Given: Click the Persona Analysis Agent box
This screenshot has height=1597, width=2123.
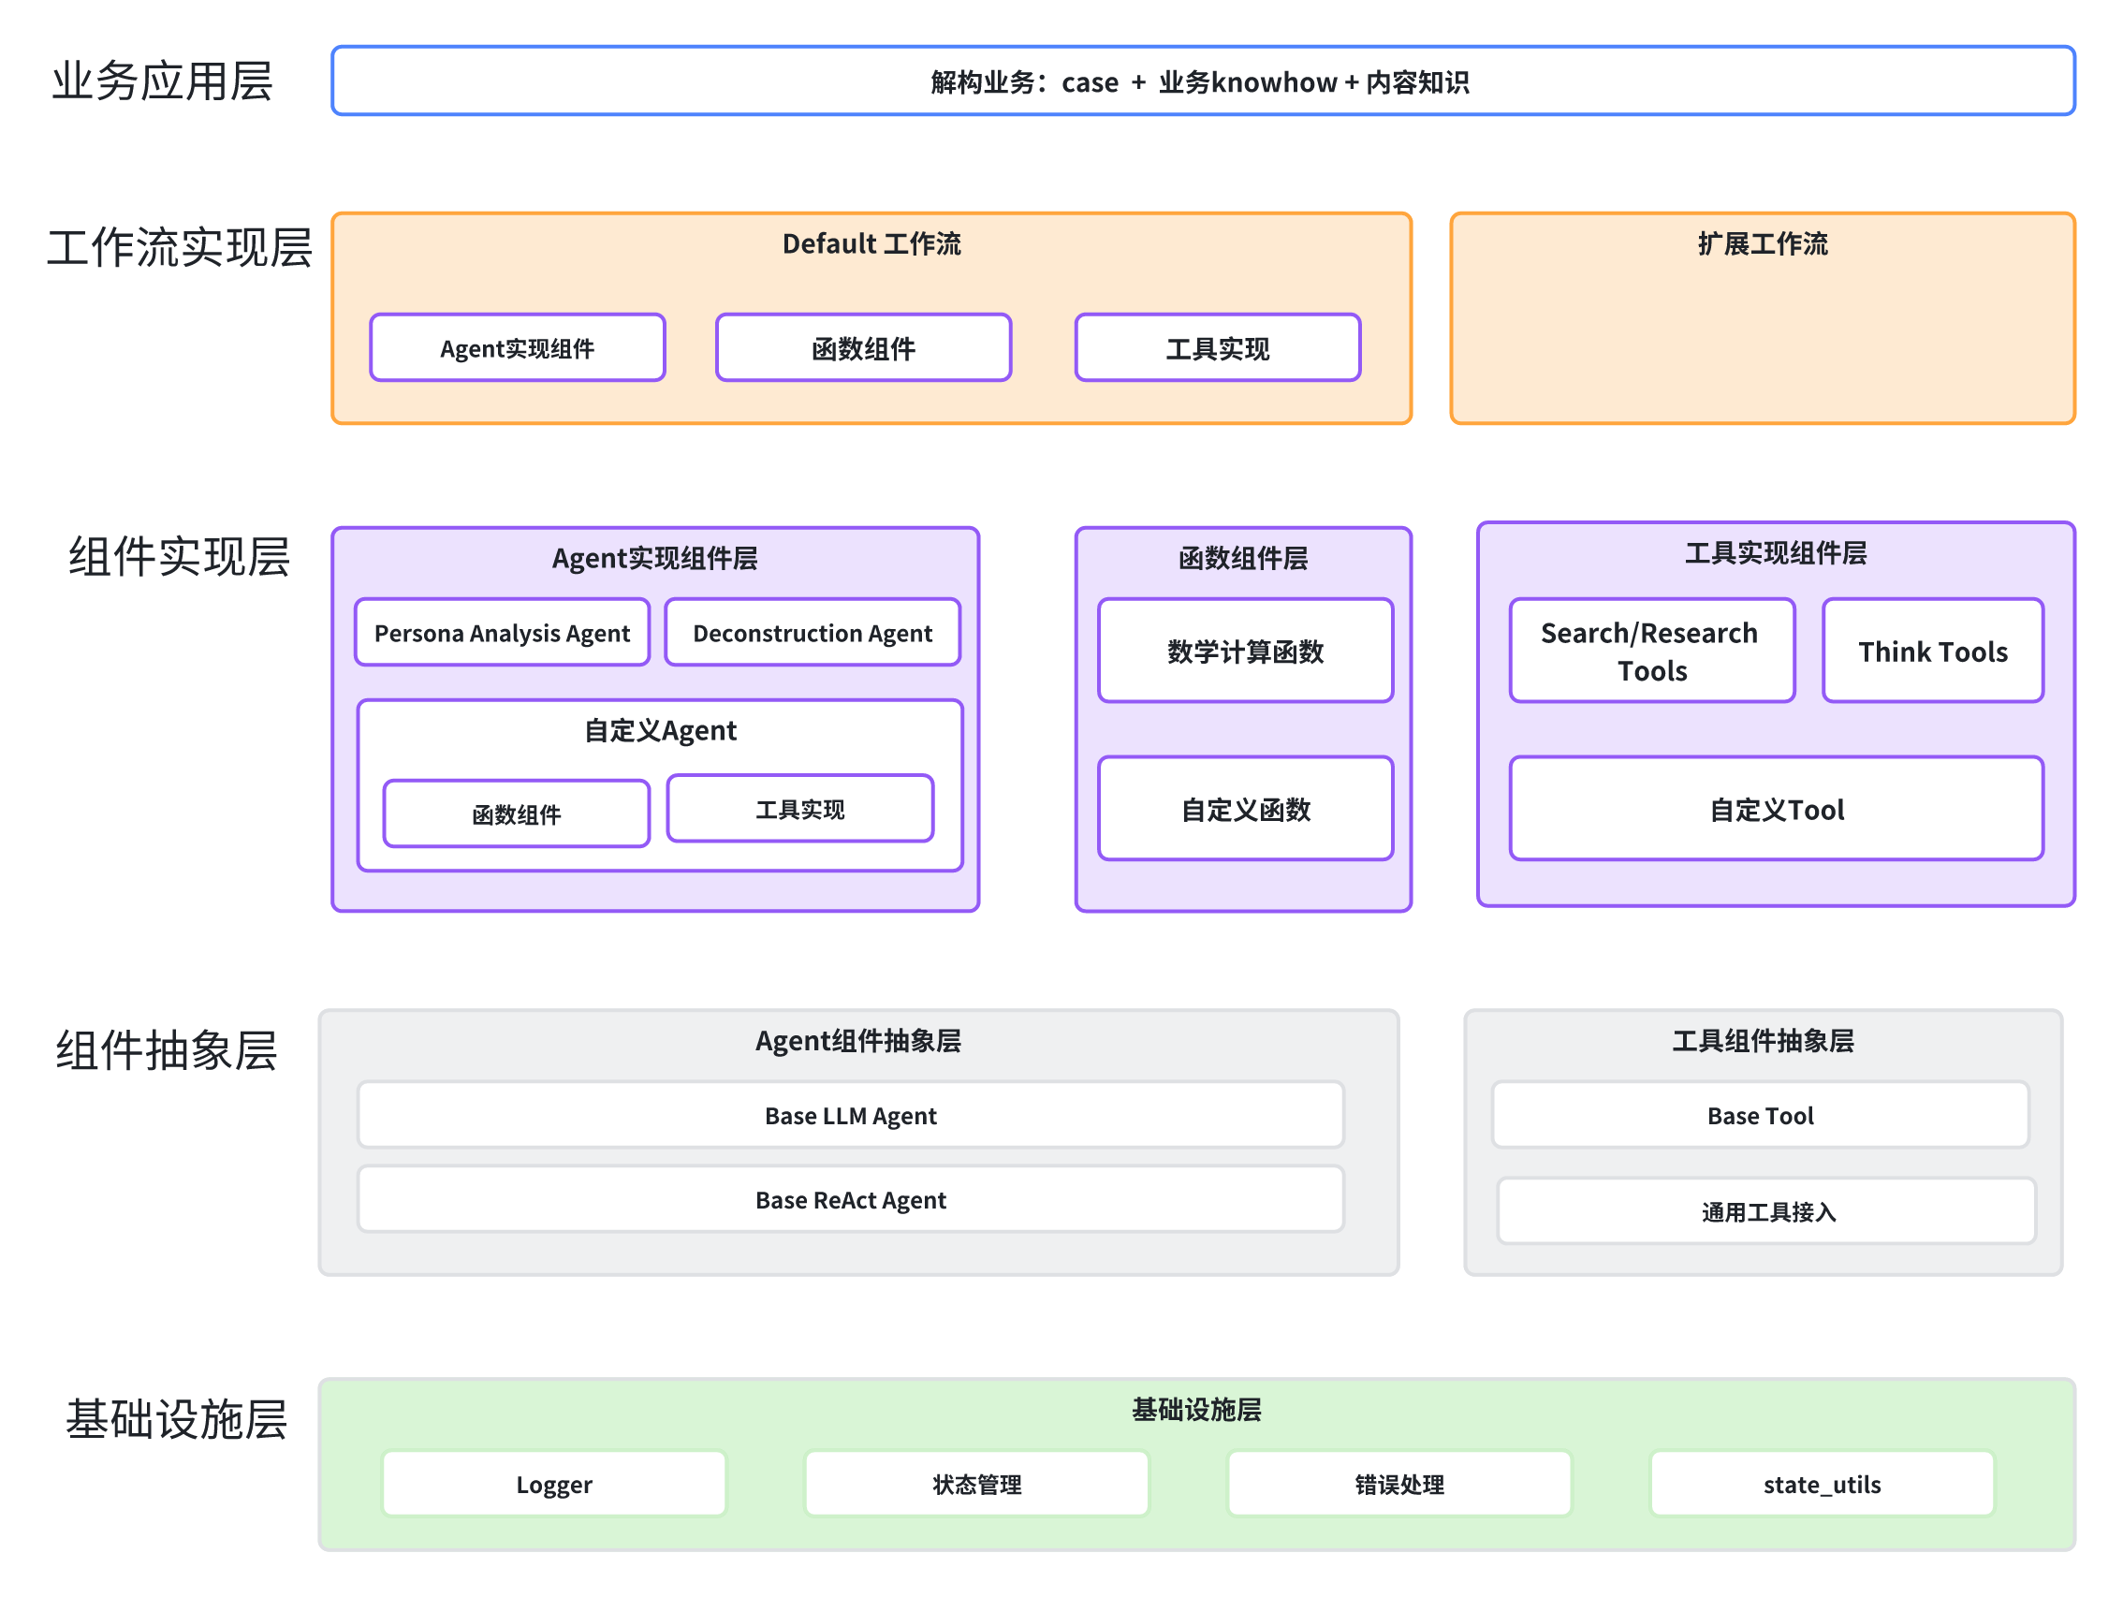Looking at the screenshot, I should click(x=502, y=634).
